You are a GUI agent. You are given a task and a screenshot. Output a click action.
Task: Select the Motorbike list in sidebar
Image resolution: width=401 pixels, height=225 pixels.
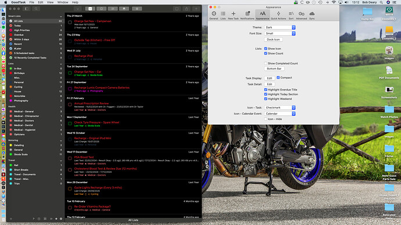click(x=35, y=96)
